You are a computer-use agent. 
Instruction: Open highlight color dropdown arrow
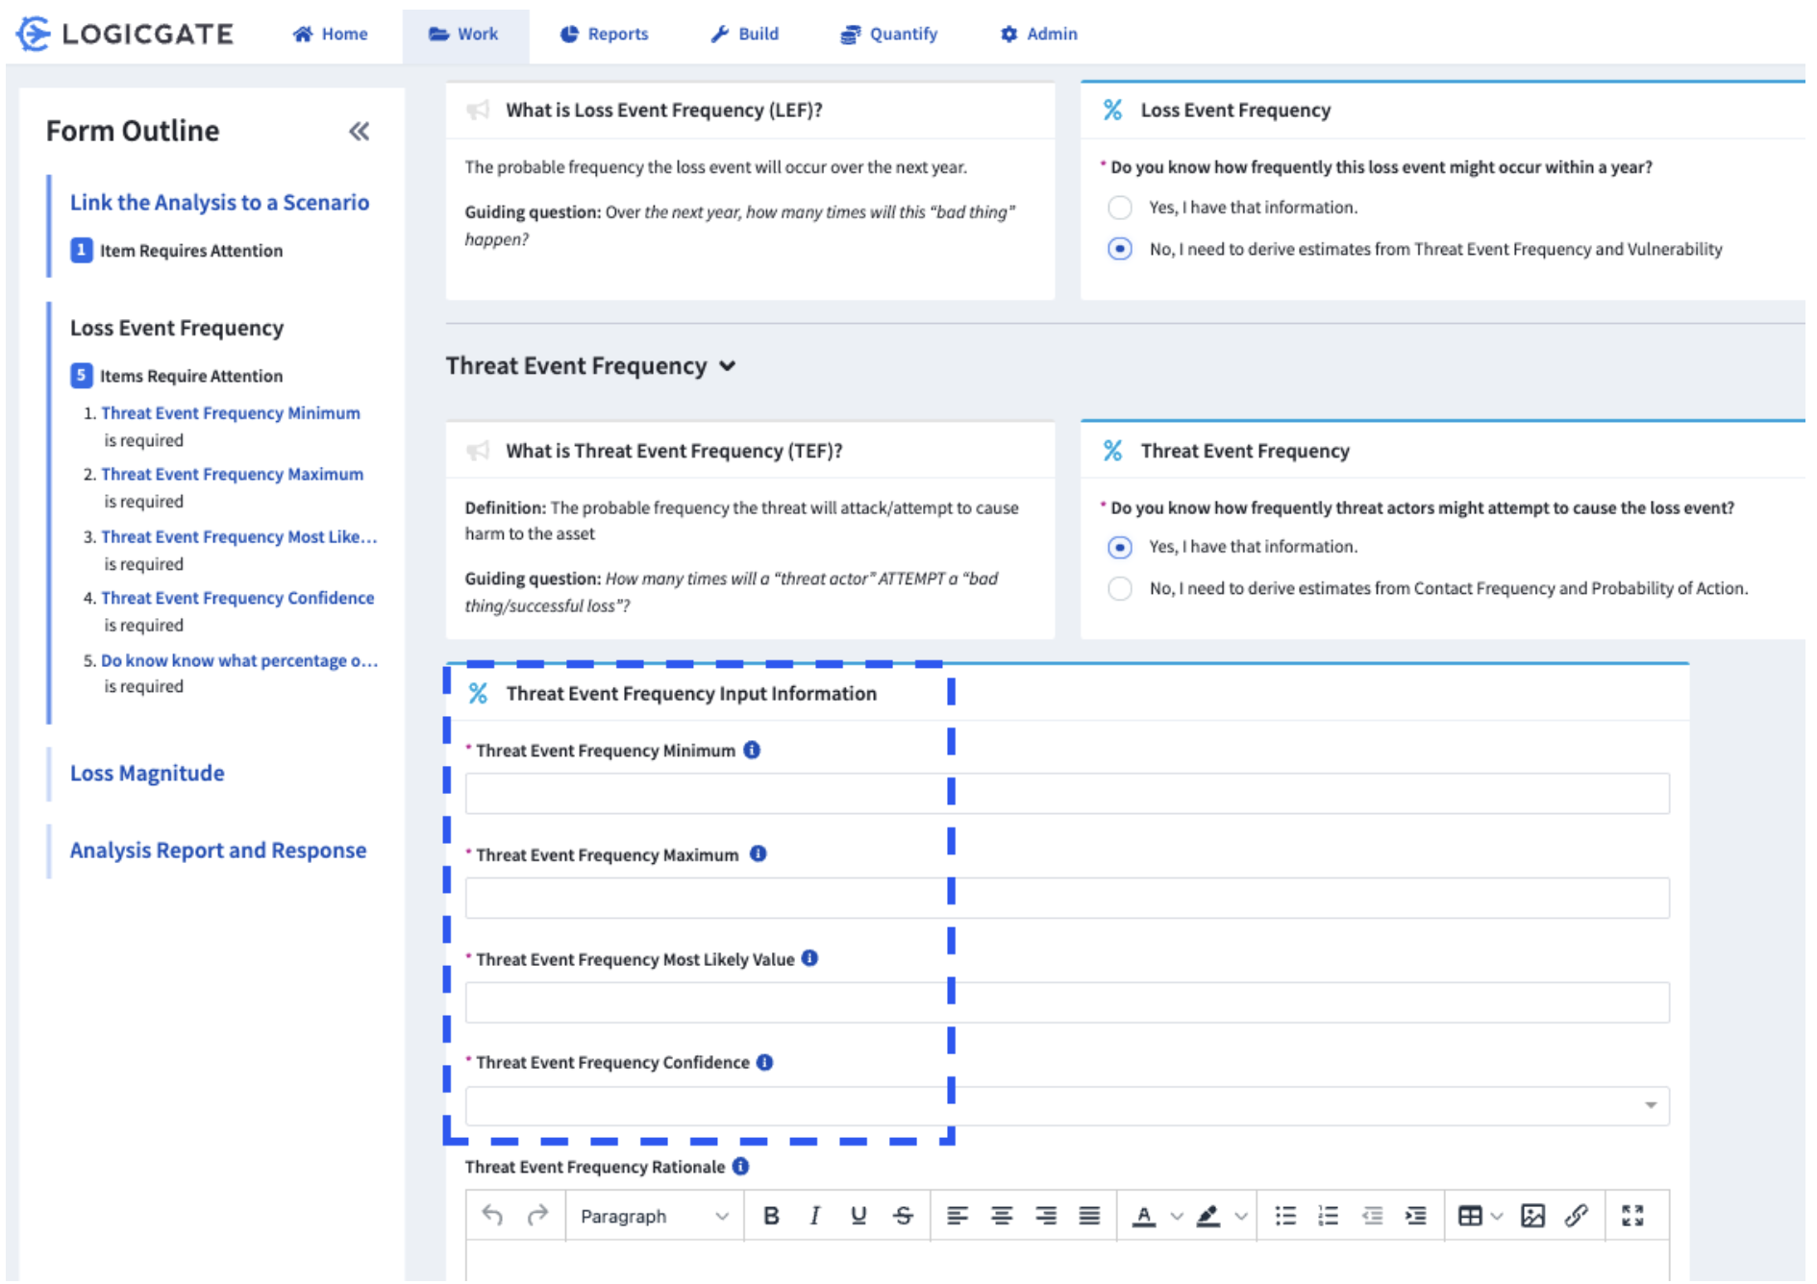click(1241, 1216)
